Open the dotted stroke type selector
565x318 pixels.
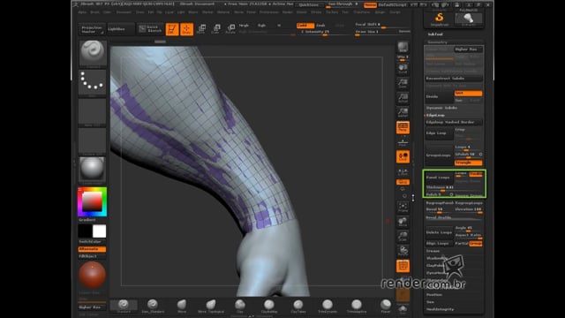pyautogui.click(x=92, y=82)
